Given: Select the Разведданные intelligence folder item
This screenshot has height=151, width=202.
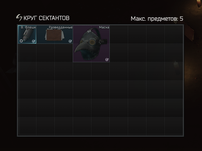Looking at the screenshot, I should [54, 34].
